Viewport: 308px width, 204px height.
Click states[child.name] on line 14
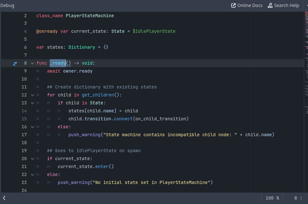tap(92, 111)
